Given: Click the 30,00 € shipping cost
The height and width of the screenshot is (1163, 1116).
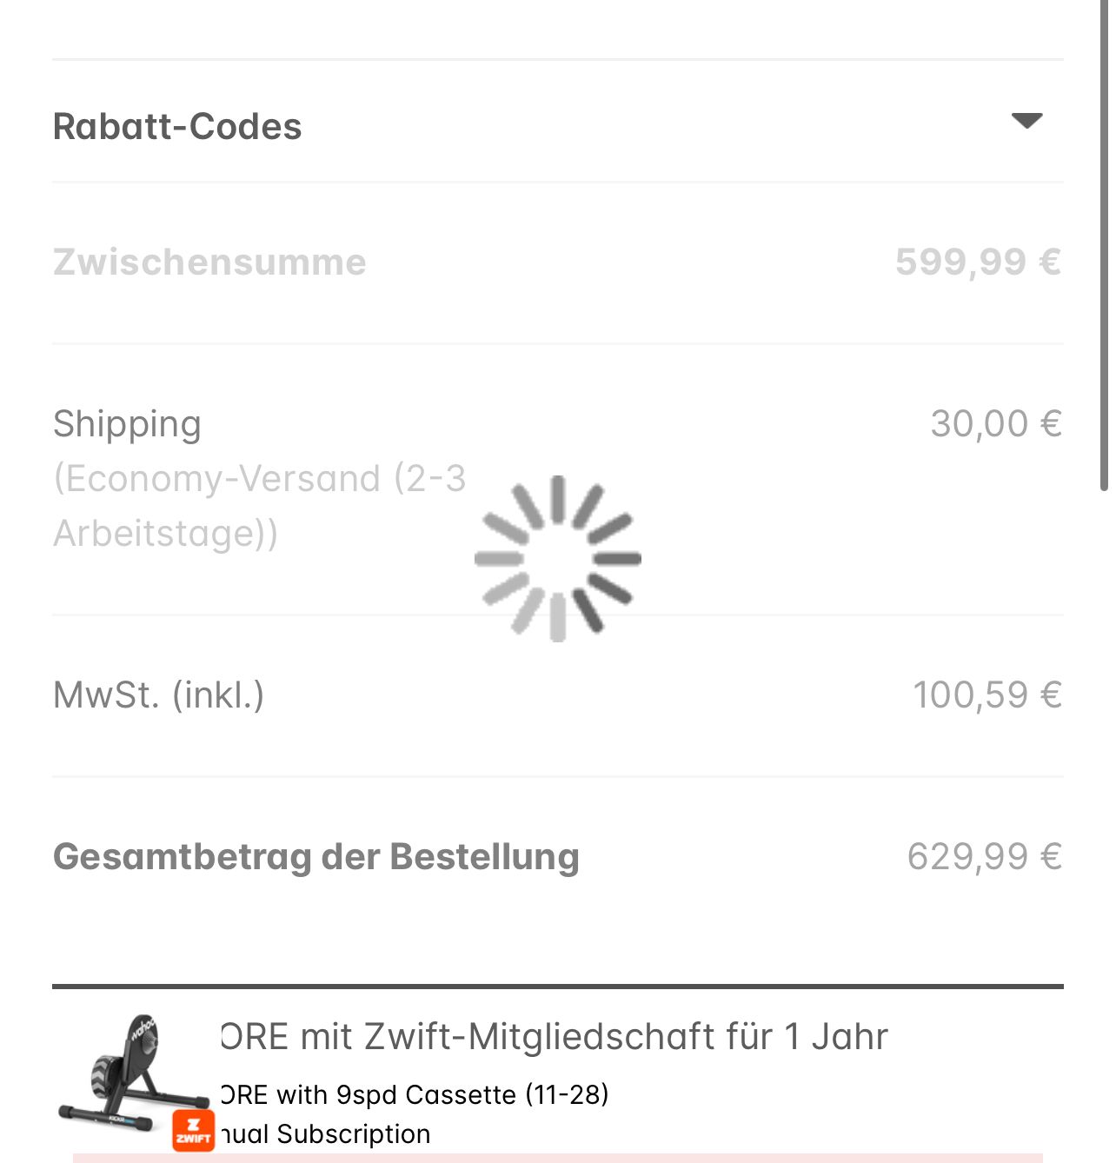Looking at the screenshot, I should click(x=996, y=424).
